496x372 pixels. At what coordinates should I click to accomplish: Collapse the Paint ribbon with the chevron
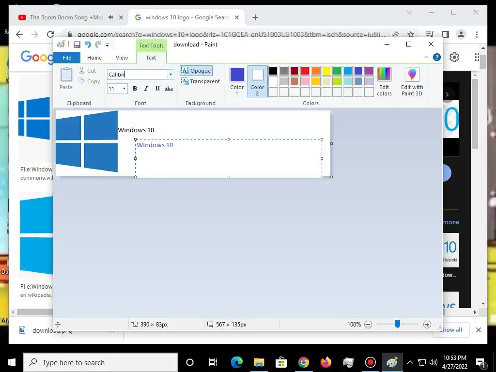[426, 57]
